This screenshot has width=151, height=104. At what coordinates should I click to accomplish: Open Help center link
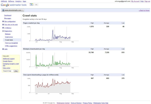(x=7, y=68)
